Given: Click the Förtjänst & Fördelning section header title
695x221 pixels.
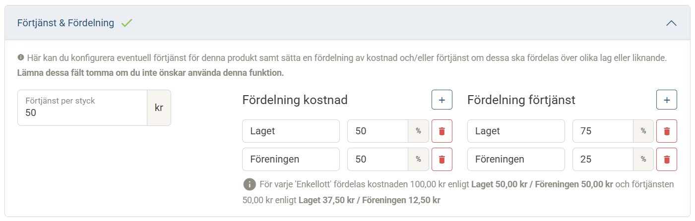Looking at the screenshot, I should click(x=65, y=23).
